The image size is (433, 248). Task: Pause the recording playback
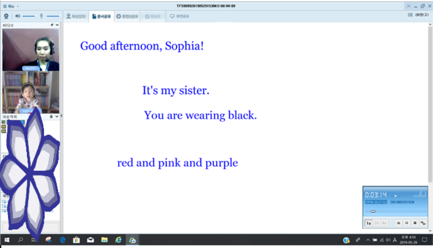pyautogui.click(x=407, y=223)
